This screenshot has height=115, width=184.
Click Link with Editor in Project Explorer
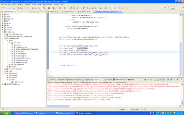(x=34, y=11)
